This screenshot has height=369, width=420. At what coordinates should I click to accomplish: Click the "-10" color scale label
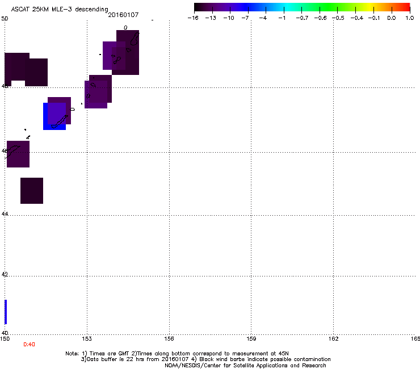(229, 18)
